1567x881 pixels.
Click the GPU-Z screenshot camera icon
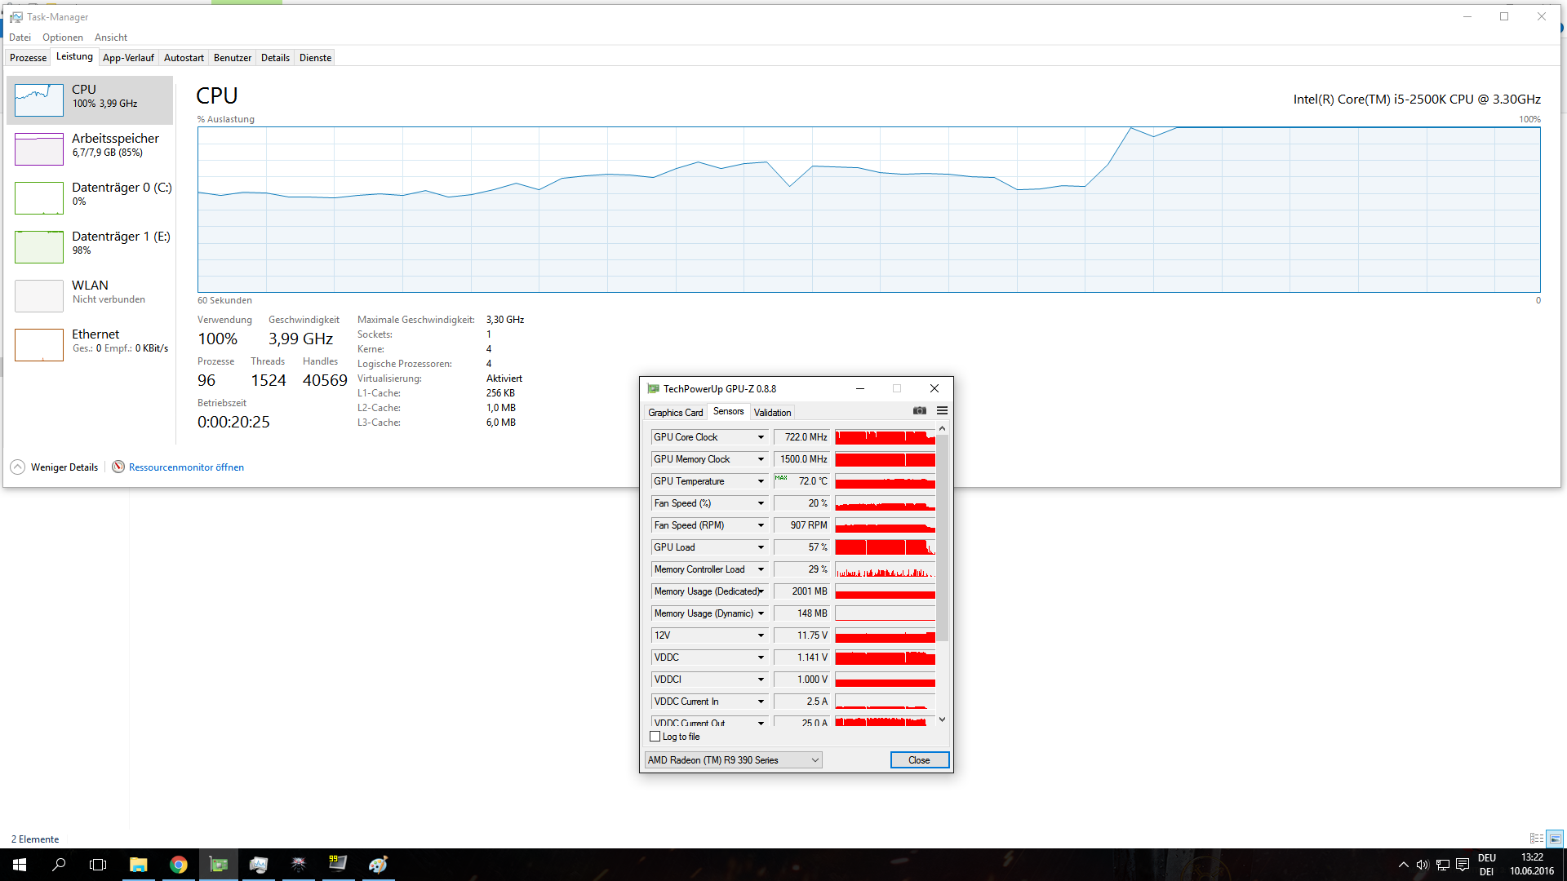click(x=920, y=411)
